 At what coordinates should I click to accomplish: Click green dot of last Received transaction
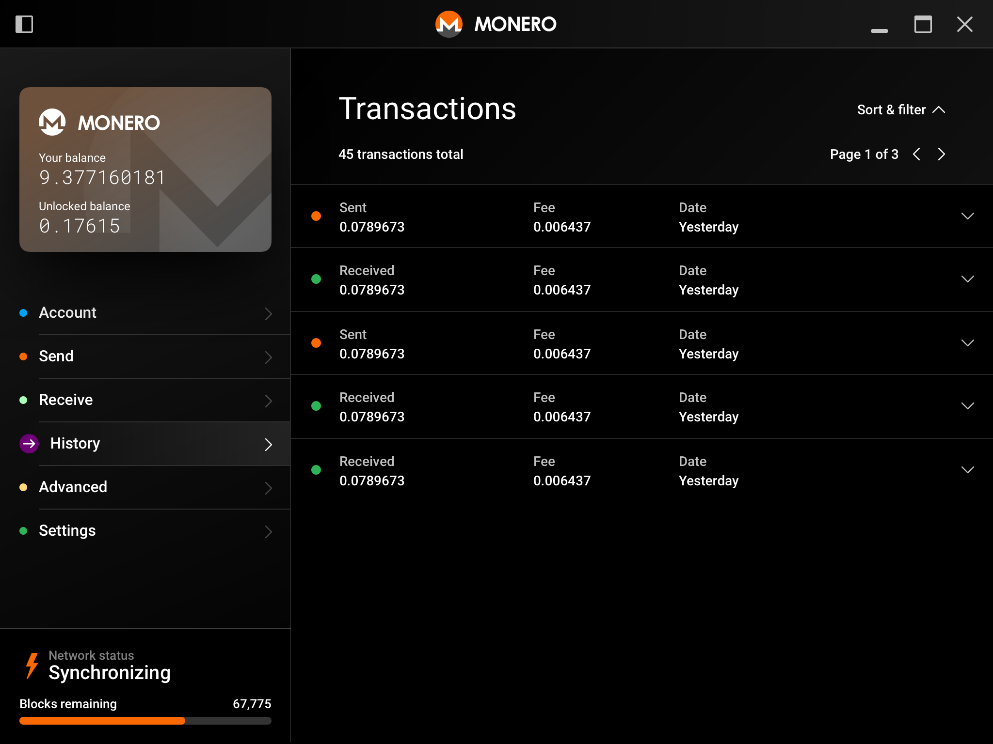(x=316, y=470)
